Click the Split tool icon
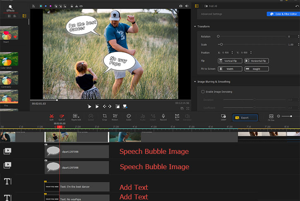The width and height of the screenshot is (300, 201). 51,116
